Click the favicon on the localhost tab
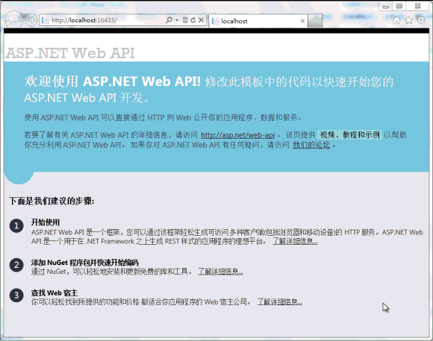433x341 pixels. click(216, 21)
